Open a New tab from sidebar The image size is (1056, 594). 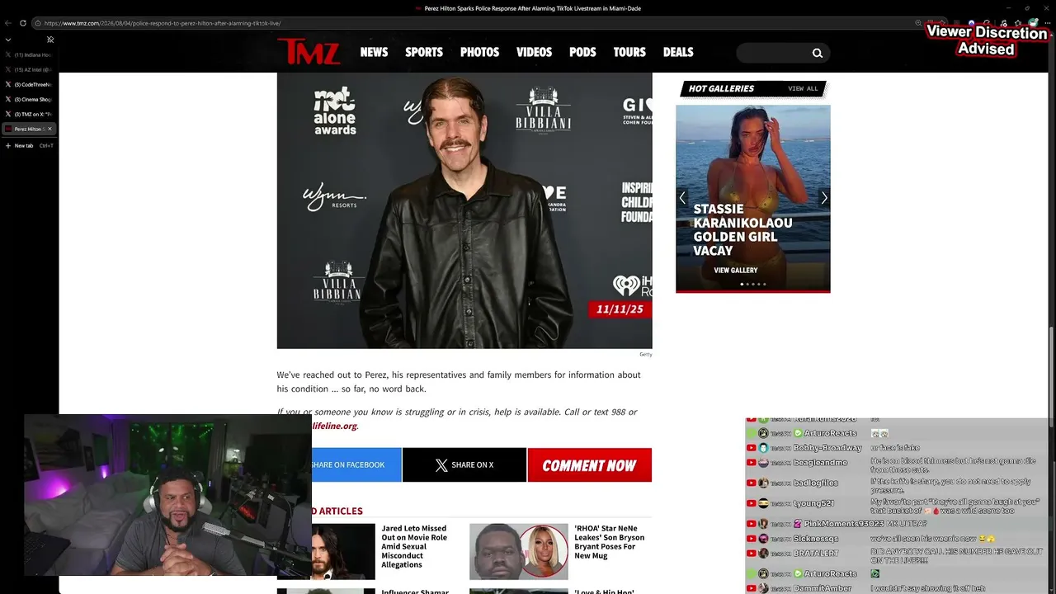[x=29, y=145]
